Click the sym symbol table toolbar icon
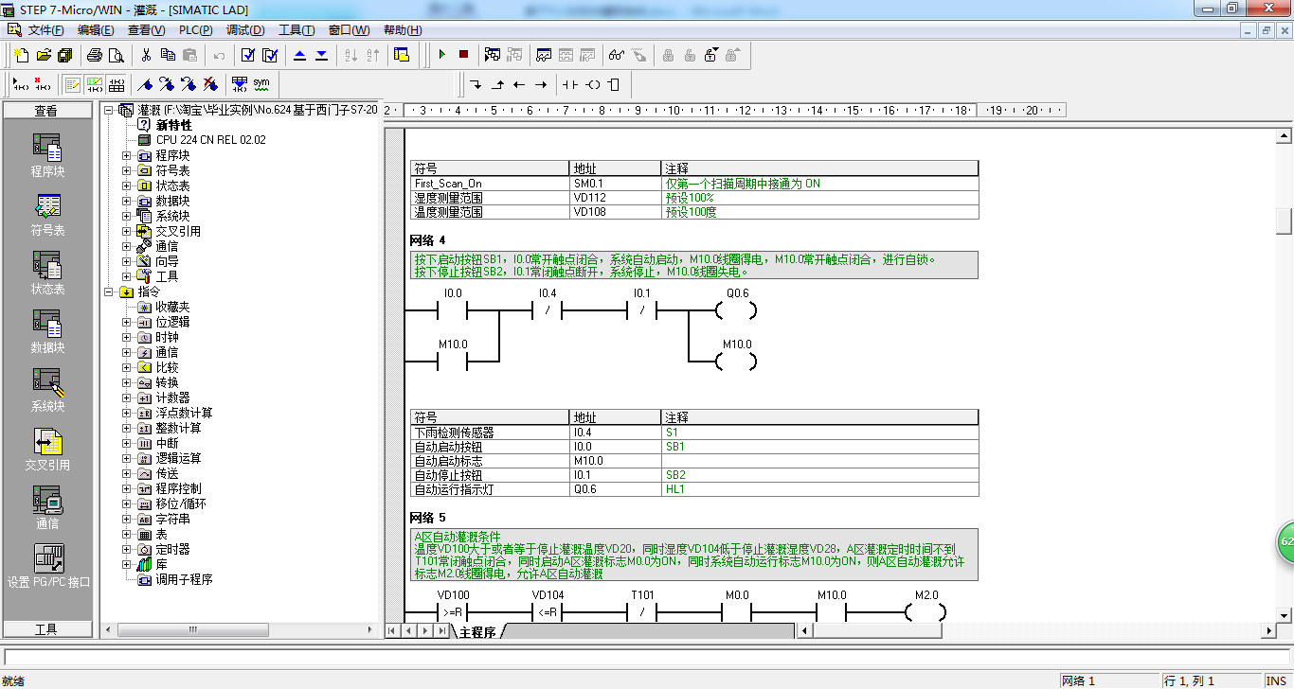Viewport: 1294px width, 689px height. [x=261, y=84]
